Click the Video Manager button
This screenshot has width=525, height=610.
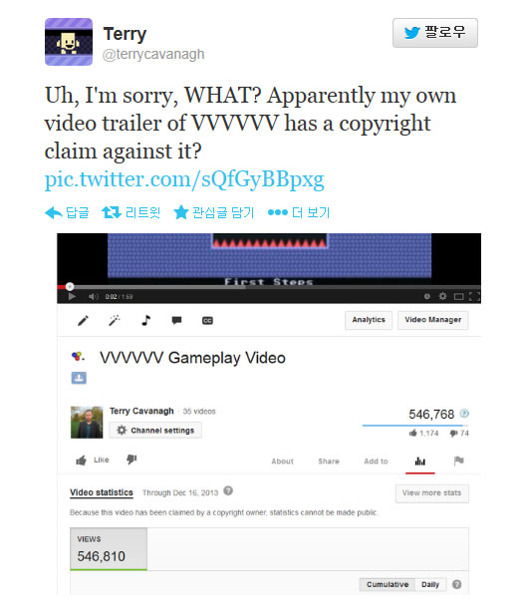click(x=432, y=320)
